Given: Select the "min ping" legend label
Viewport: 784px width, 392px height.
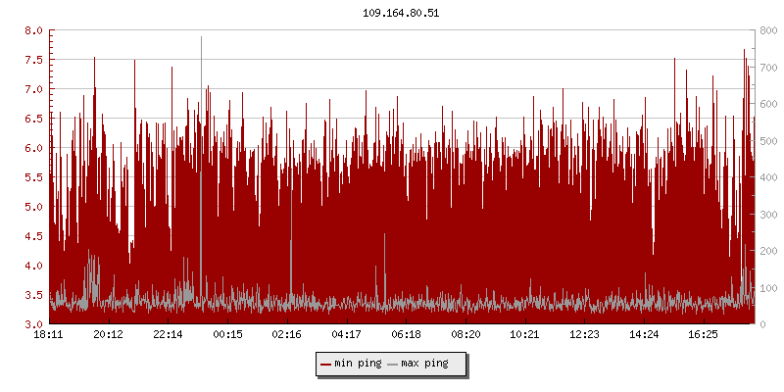Looking at the screenshot, I should [x=358, y=365].
